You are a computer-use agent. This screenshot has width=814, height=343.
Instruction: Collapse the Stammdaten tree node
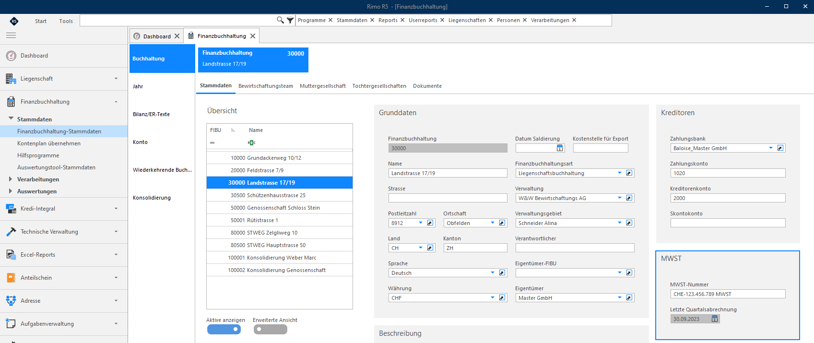coord(11,118)
